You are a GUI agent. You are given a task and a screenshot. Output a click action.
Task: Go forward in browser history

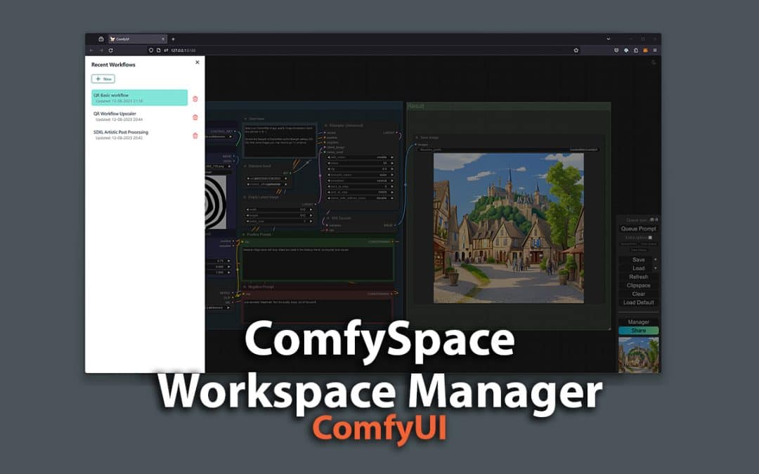click(x=101, y=51)
